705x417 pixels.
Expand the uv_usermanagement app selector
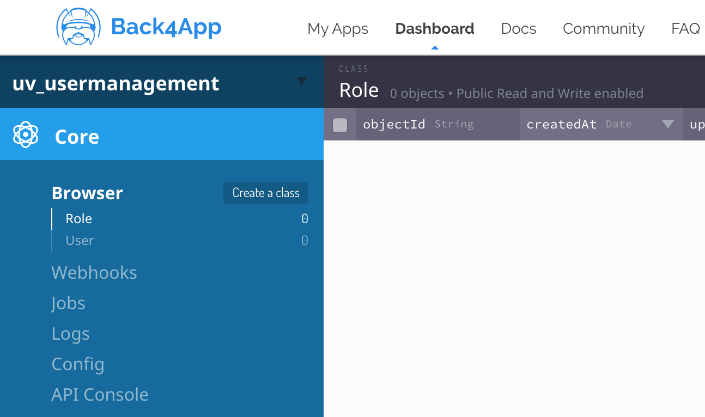(162, 82)
